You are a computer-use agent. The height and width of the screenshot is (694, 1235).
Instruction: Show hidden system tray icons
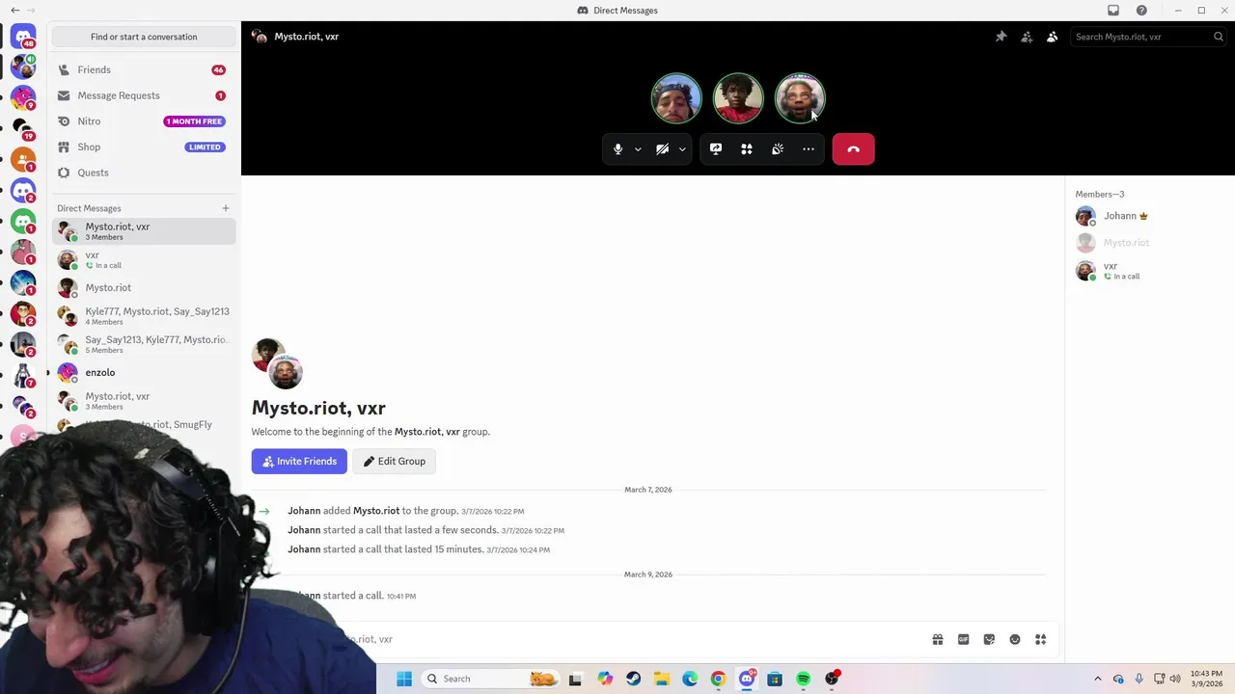click(1097, 679)
